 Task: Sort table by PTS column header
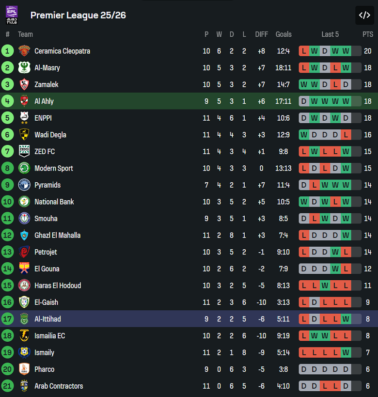(368, 34)
